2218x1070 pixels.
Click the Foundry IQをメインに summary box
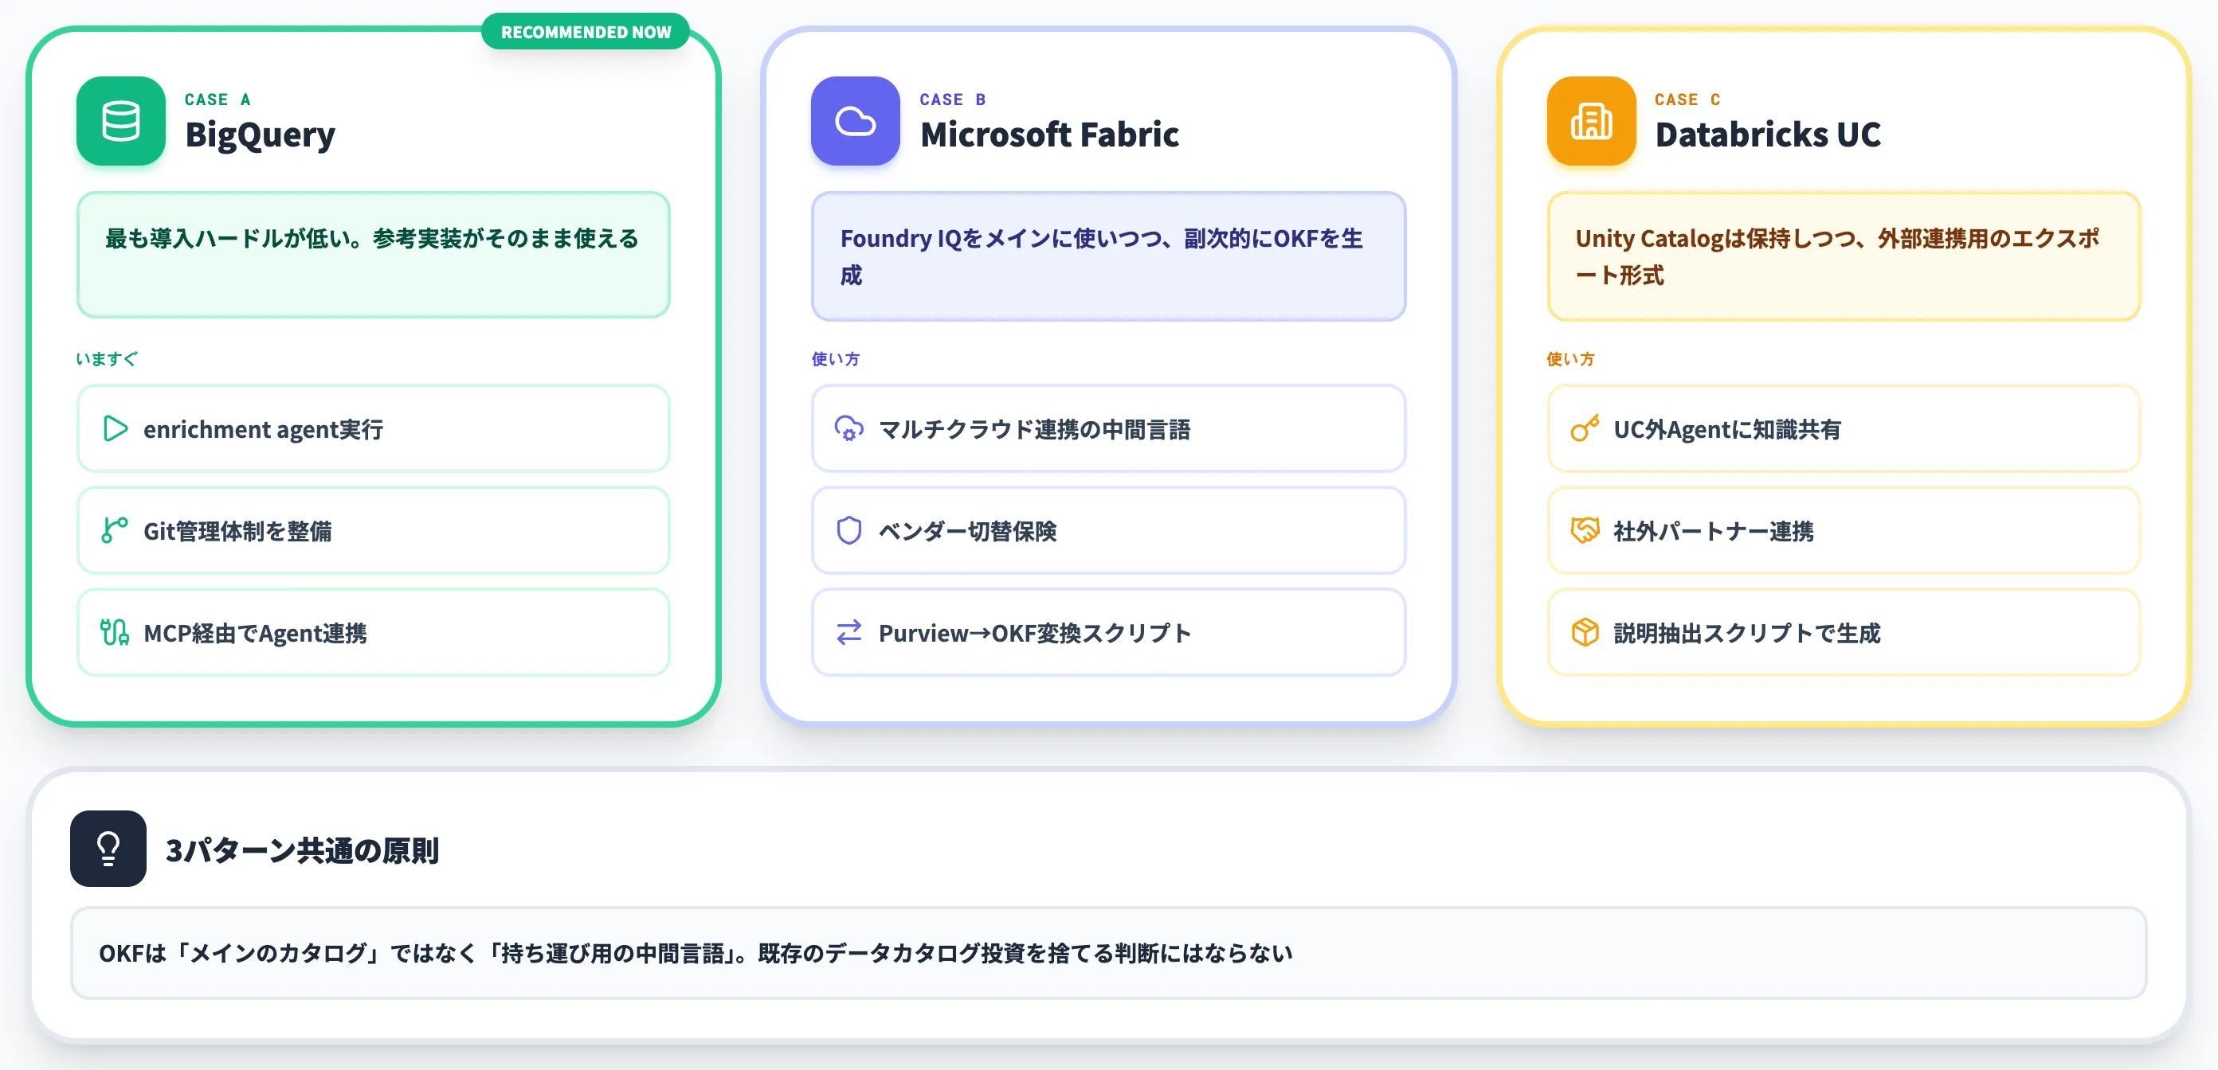click(x=1108, y=256)
